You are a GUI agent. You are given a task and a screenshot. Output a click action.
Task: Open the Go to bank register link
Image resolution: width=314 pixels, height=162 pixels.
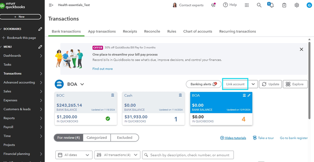click(x=294, y=138)
